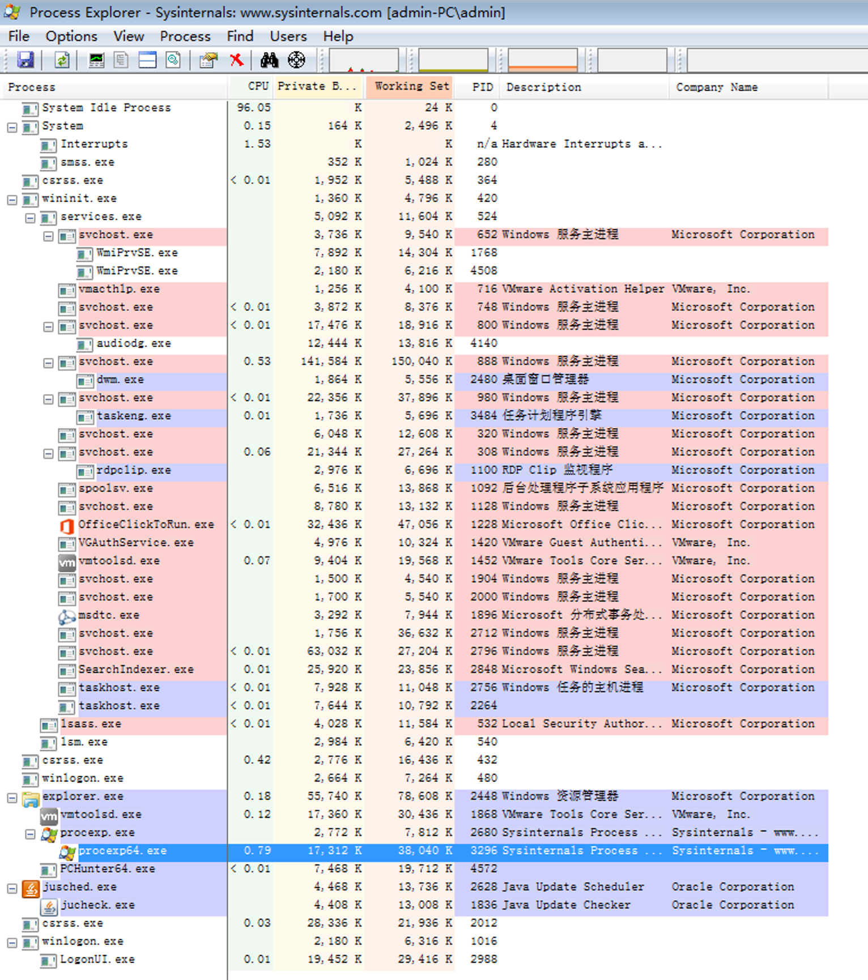868x980 pixels.
Task: Collapse the explorer.exe tree node
Action: [12, 798]
